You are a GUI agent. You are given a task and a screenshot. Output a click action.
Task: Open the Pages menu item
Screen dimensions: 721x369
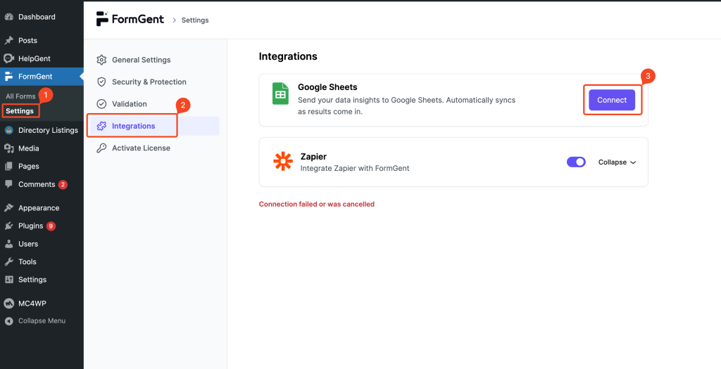[42, 166]
